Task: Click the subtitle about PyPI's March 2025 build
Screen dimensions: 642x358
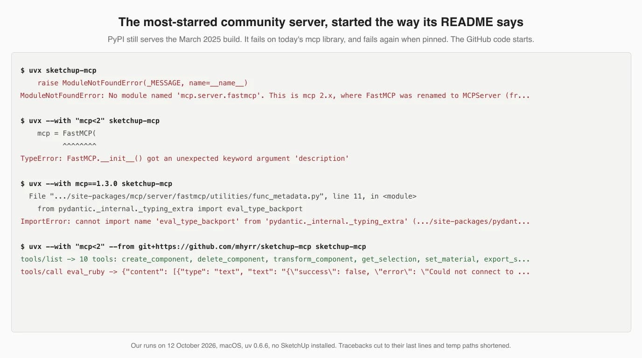Action: coord(321,39)
